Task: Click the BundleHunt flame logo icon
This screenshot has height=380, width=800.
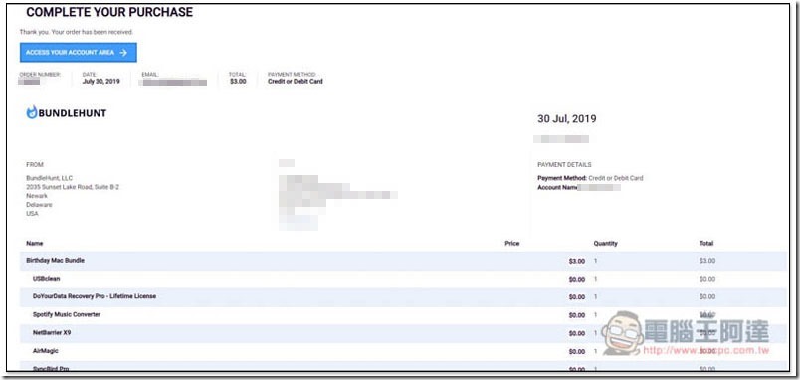Action: (x=32, y=112)
